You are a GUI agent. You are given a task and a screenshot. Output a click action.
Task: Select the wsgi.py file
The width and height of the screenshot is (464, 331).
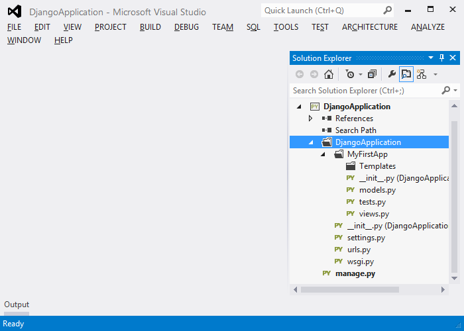361,261
